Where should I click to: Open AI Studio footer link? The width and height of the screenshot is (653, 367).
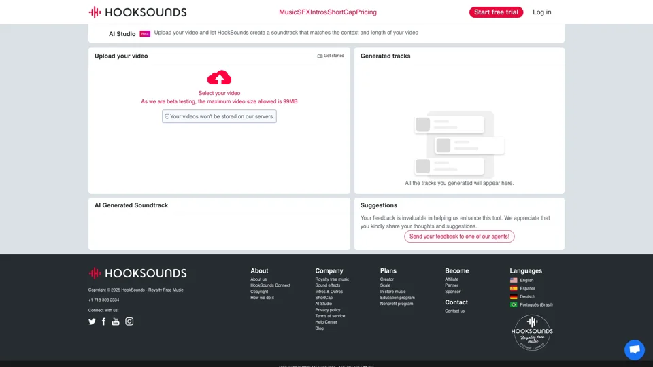(323, 304)
